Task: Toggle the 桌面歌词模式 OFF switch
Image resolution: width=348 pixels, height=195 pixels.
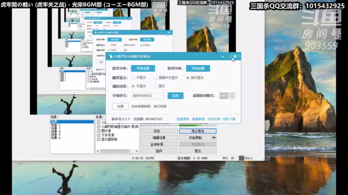Action: click(x=227, y=96)
